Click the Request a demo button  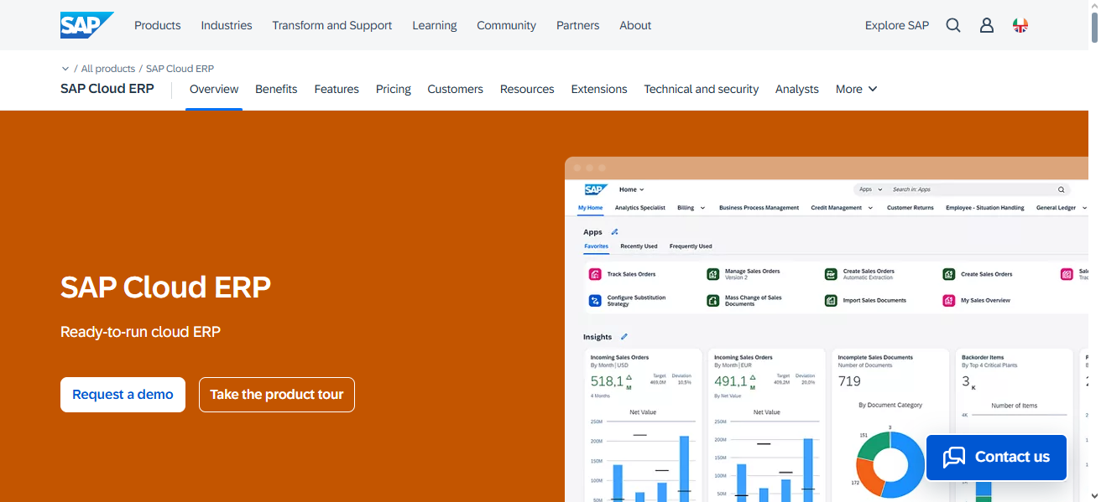[123, 394]
